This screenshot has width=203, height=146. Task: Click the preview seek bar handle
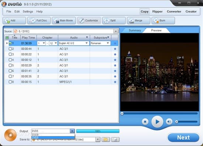point(122,114)
